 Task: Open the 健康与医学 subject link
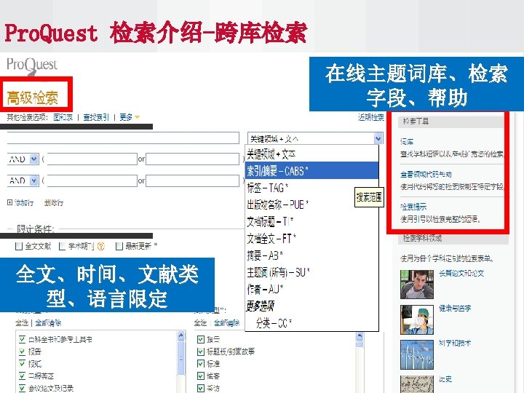point(455,308)
